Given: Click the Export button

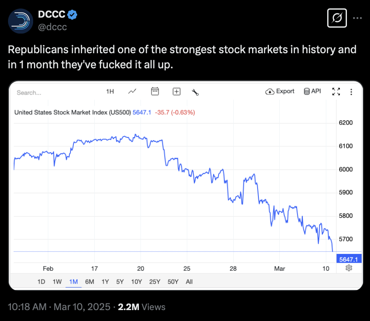Looking at the screenshot, I should coord(280,91).
